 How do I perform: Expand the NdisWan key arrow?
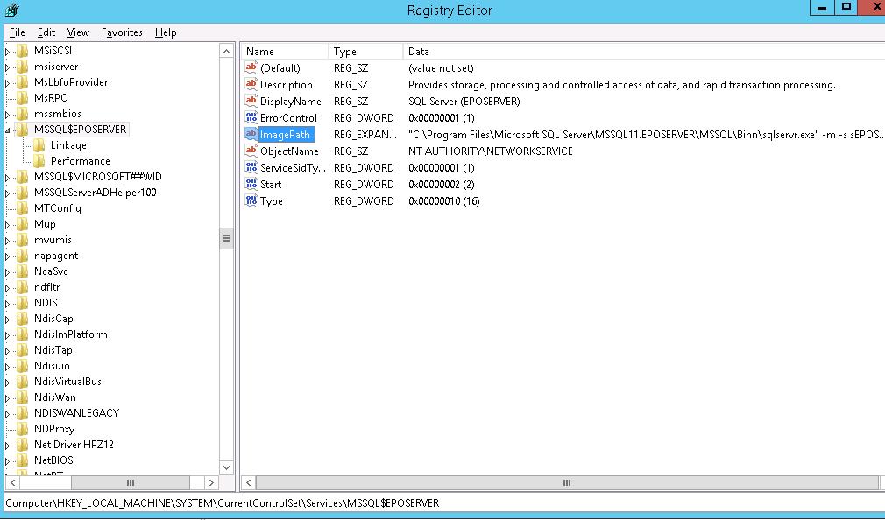pyautogui.click(x=7, y=397)
